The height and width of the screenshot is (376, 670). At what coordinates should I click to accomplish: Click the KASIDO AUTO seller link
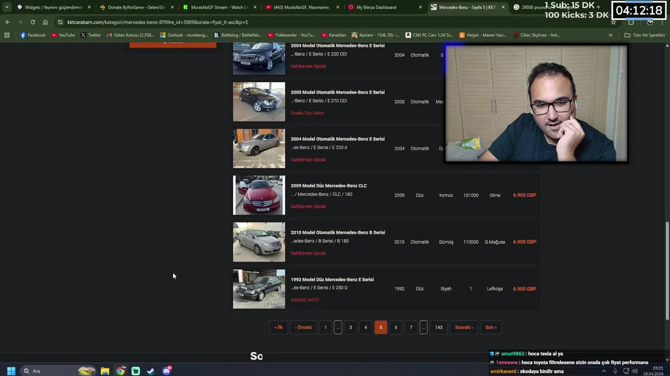pos(305,300)
